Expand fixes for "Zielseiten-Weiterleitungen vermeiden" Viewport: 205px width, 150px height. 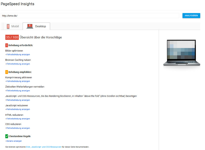(17, 90)
